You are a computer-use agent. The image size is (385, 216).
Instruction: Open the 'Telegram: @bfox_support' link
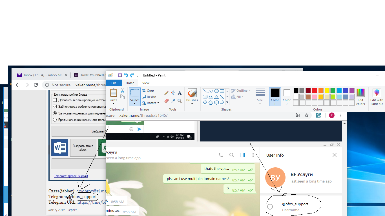(x=71, y=176)
